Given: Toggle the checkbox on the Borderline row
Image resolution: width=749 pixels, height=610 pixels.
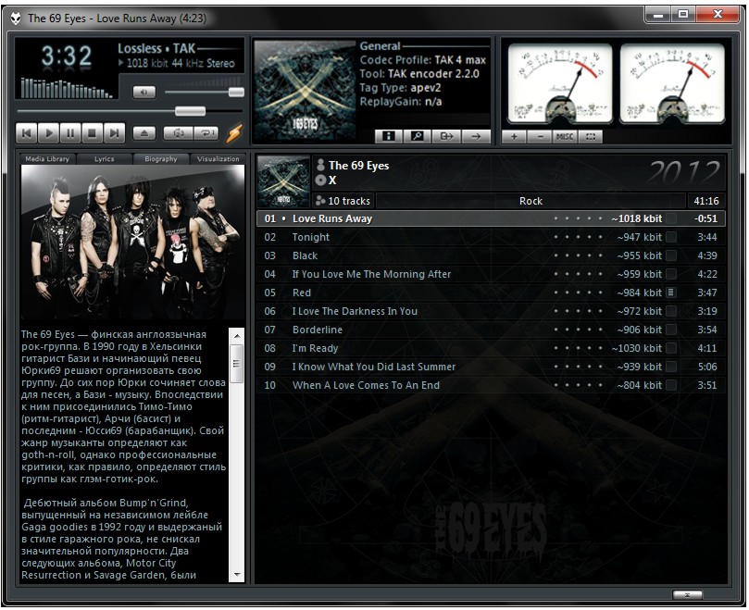Looking at the screenshot, I should pos(671,330).
